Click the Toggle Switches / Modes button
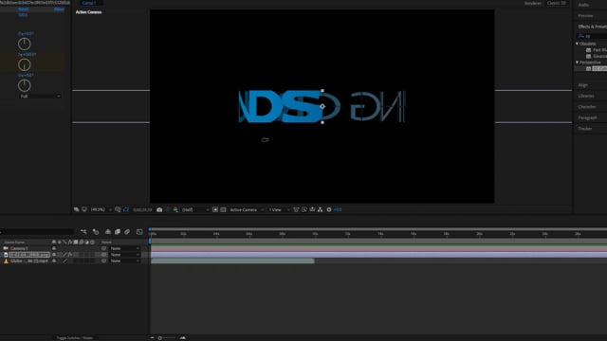This screenshot has width=607, height=341. coord(75,338)
